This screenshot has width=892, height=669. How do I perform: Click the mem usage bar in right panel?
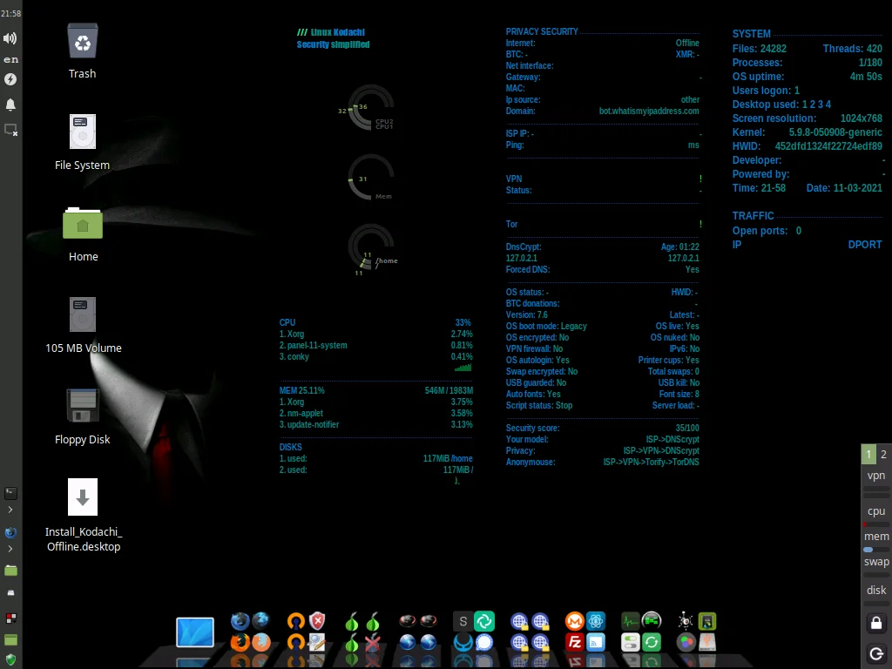876,550
